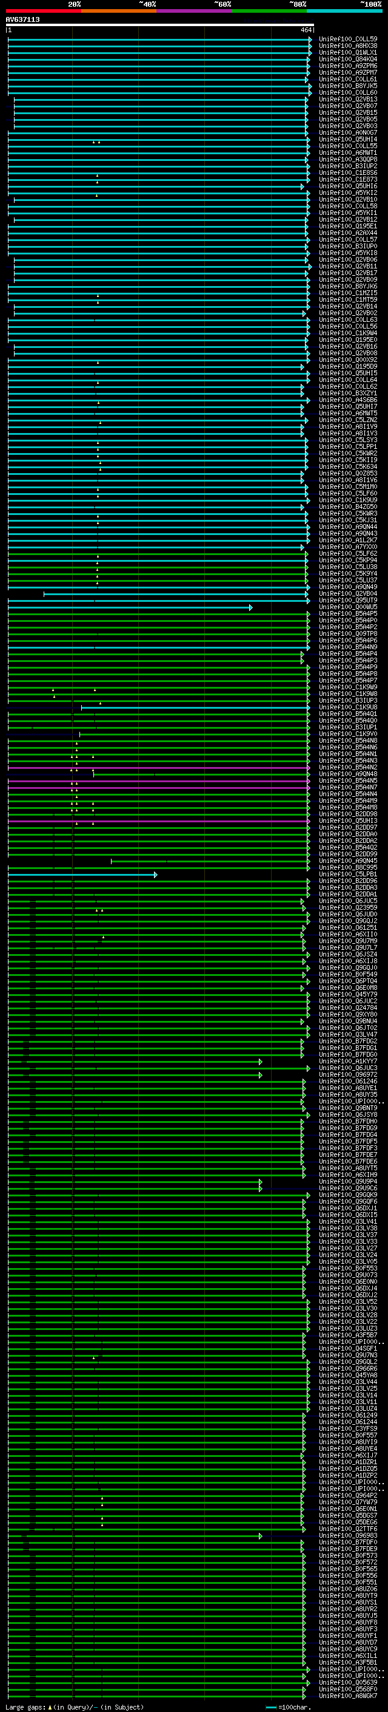Image resolution: width=388 pixels, height=1712 pixels.
Task: Select label UniRef100_C3YFS9
Action: (x=348, y=1430)
